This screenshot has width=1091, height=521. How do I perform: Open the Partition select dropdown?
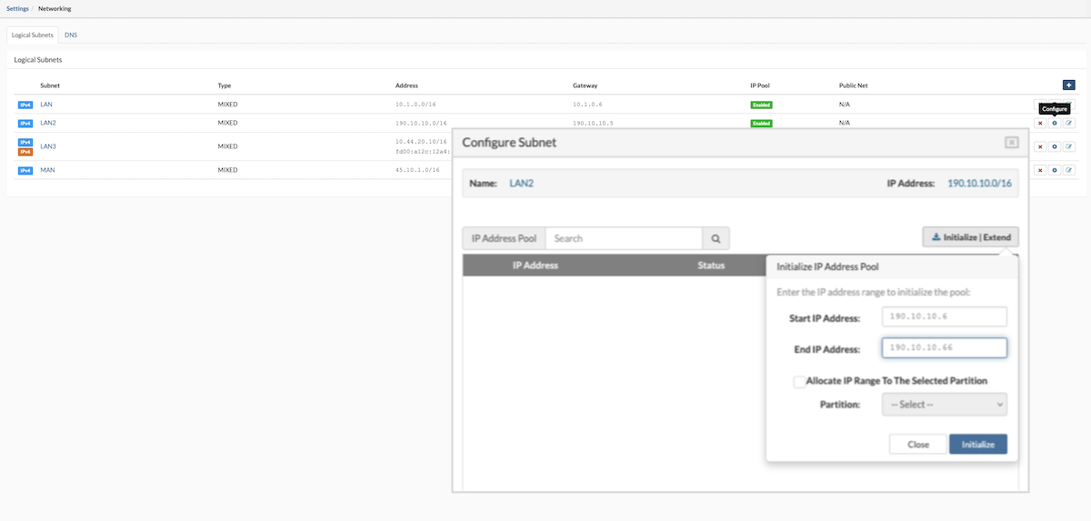click(944, 404)
